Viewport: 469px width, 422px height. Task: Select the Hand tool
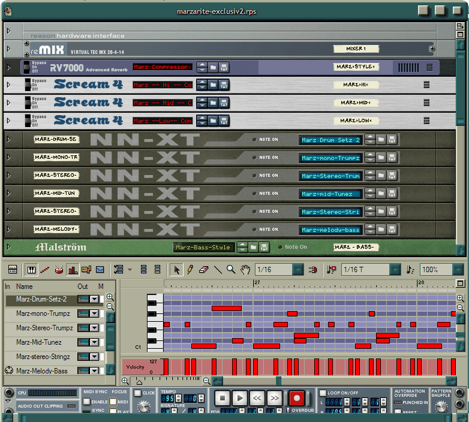click(x=245, y=270)
